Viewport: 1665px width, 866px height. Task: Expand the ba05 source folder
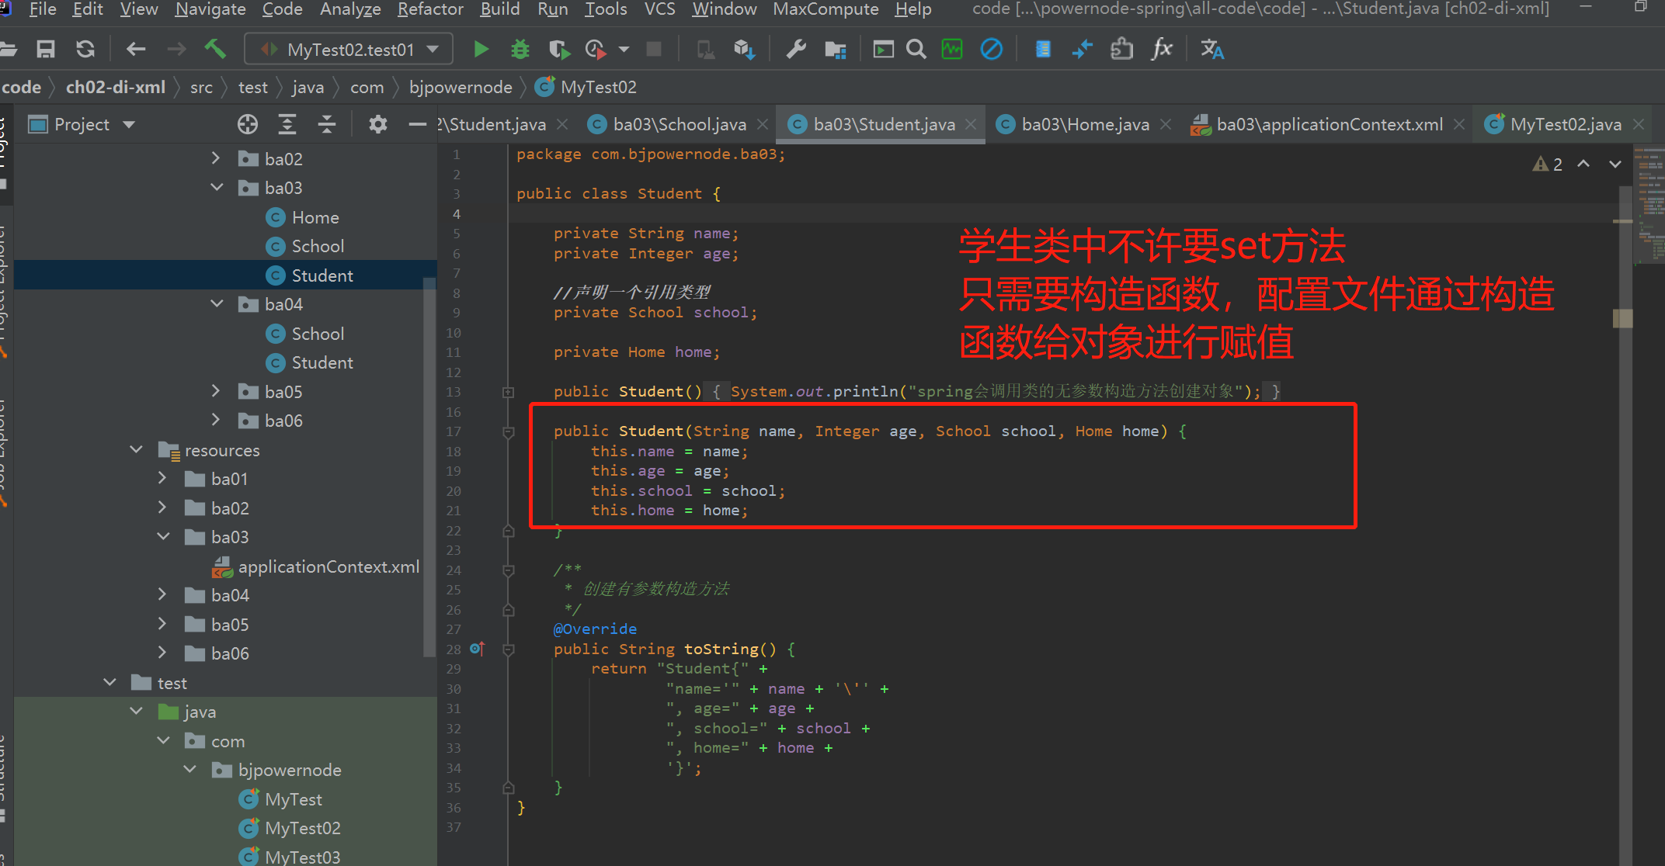point(217,392)
